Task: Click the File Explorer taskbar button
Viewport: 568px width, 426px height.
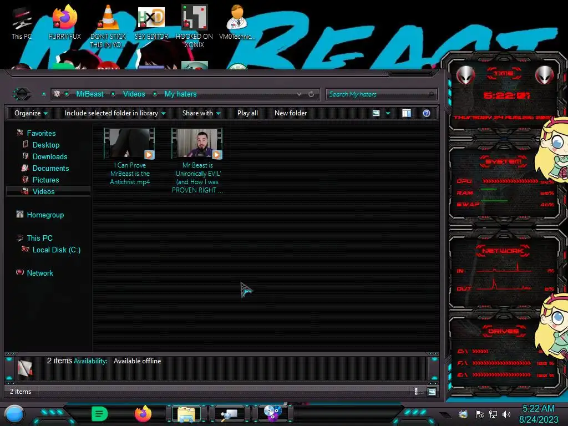Action: (x=186, y=414)
